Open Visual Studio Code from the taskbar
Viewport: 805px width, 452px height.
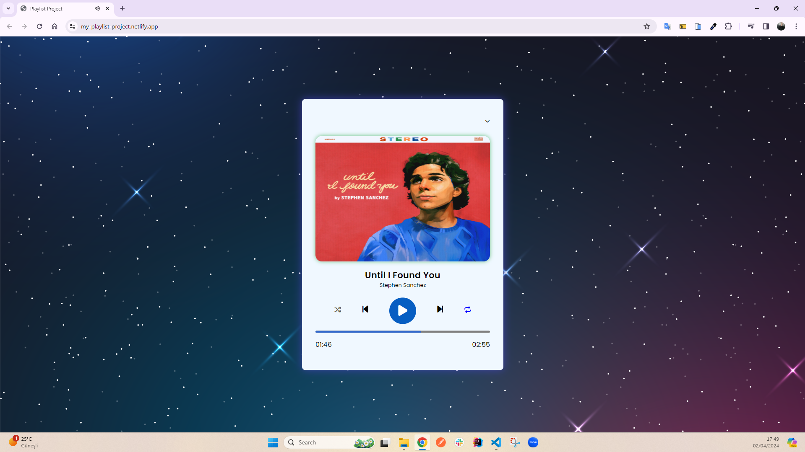496,442
